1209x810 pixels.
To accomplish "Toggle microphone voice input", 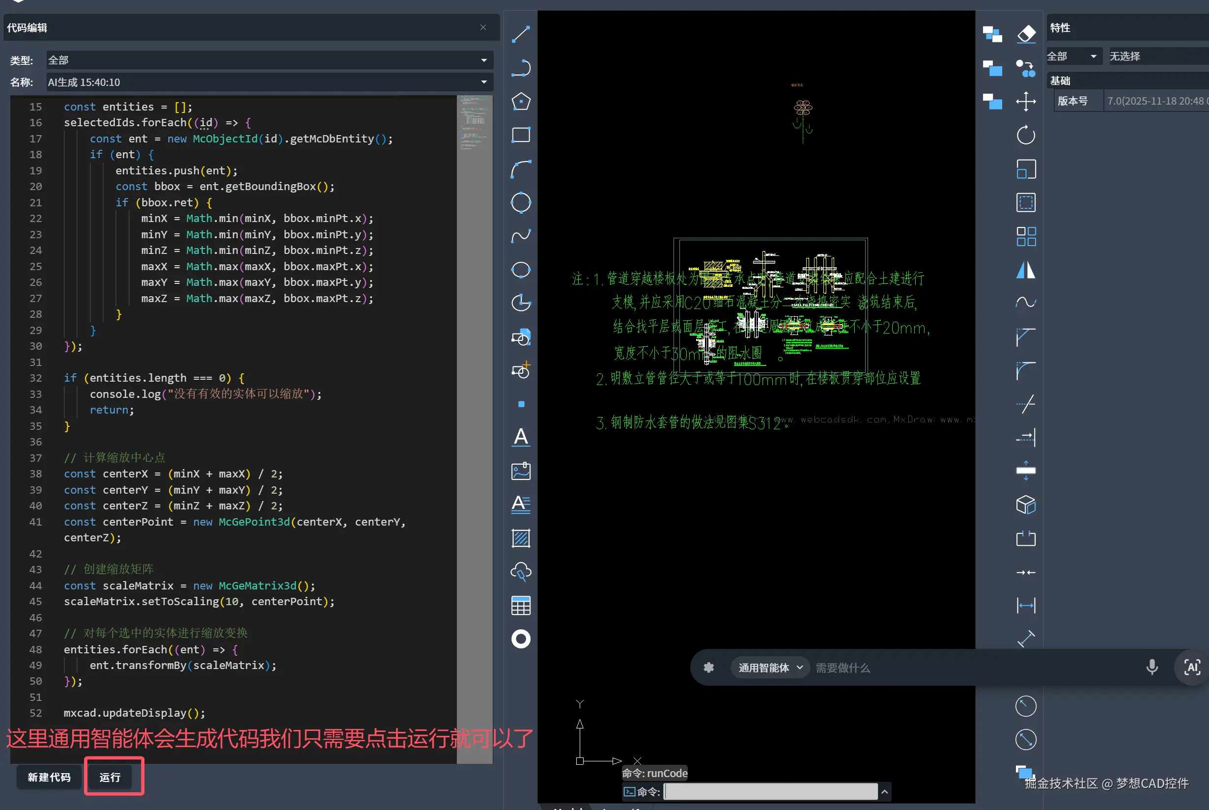I will click(x=1152, y=668).
